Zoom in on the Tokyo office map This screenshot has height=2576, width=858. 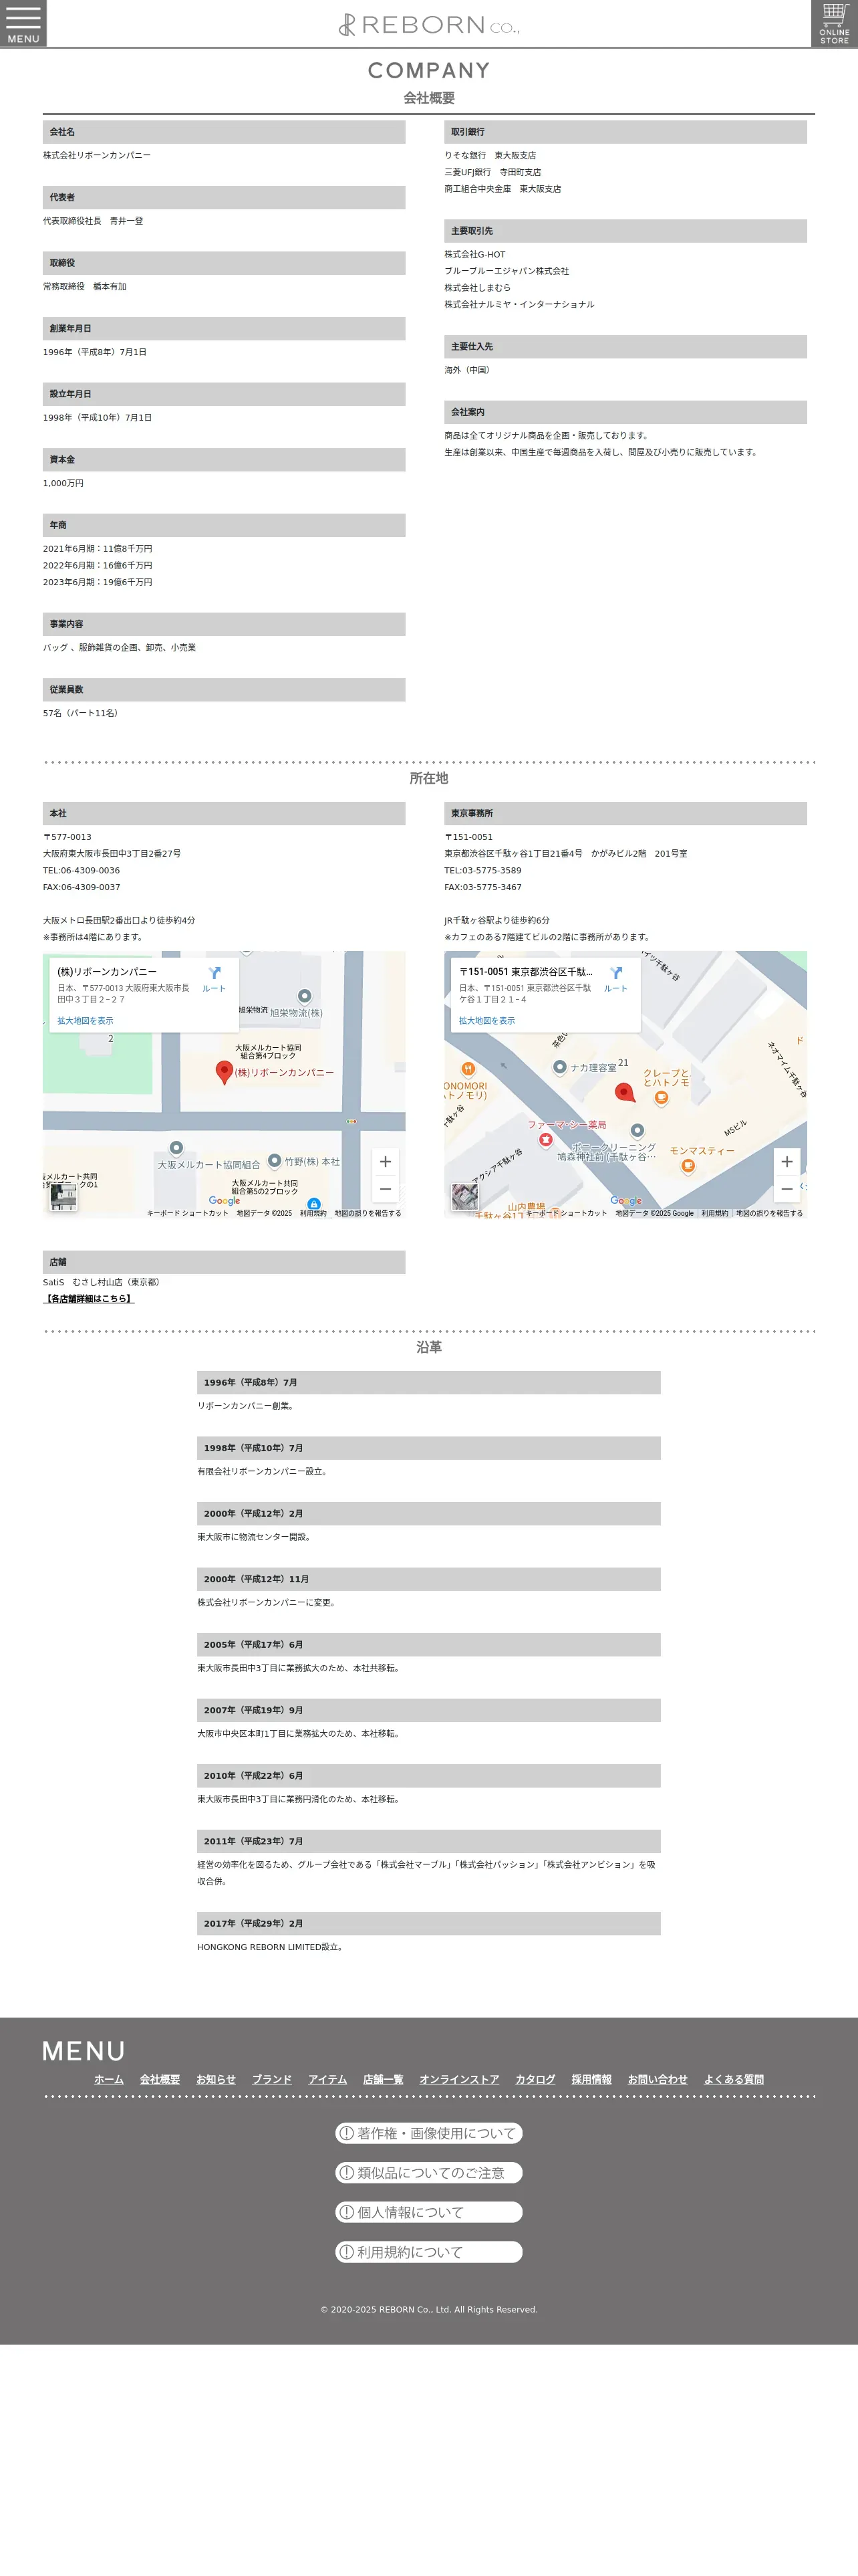pos(787,1161)
